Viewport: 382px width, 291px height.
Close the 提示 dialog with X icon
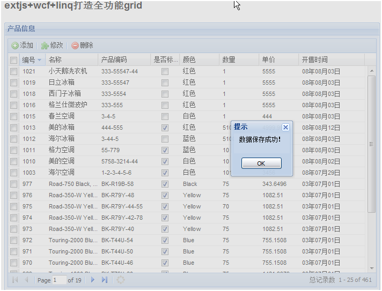tap(285, 127)
